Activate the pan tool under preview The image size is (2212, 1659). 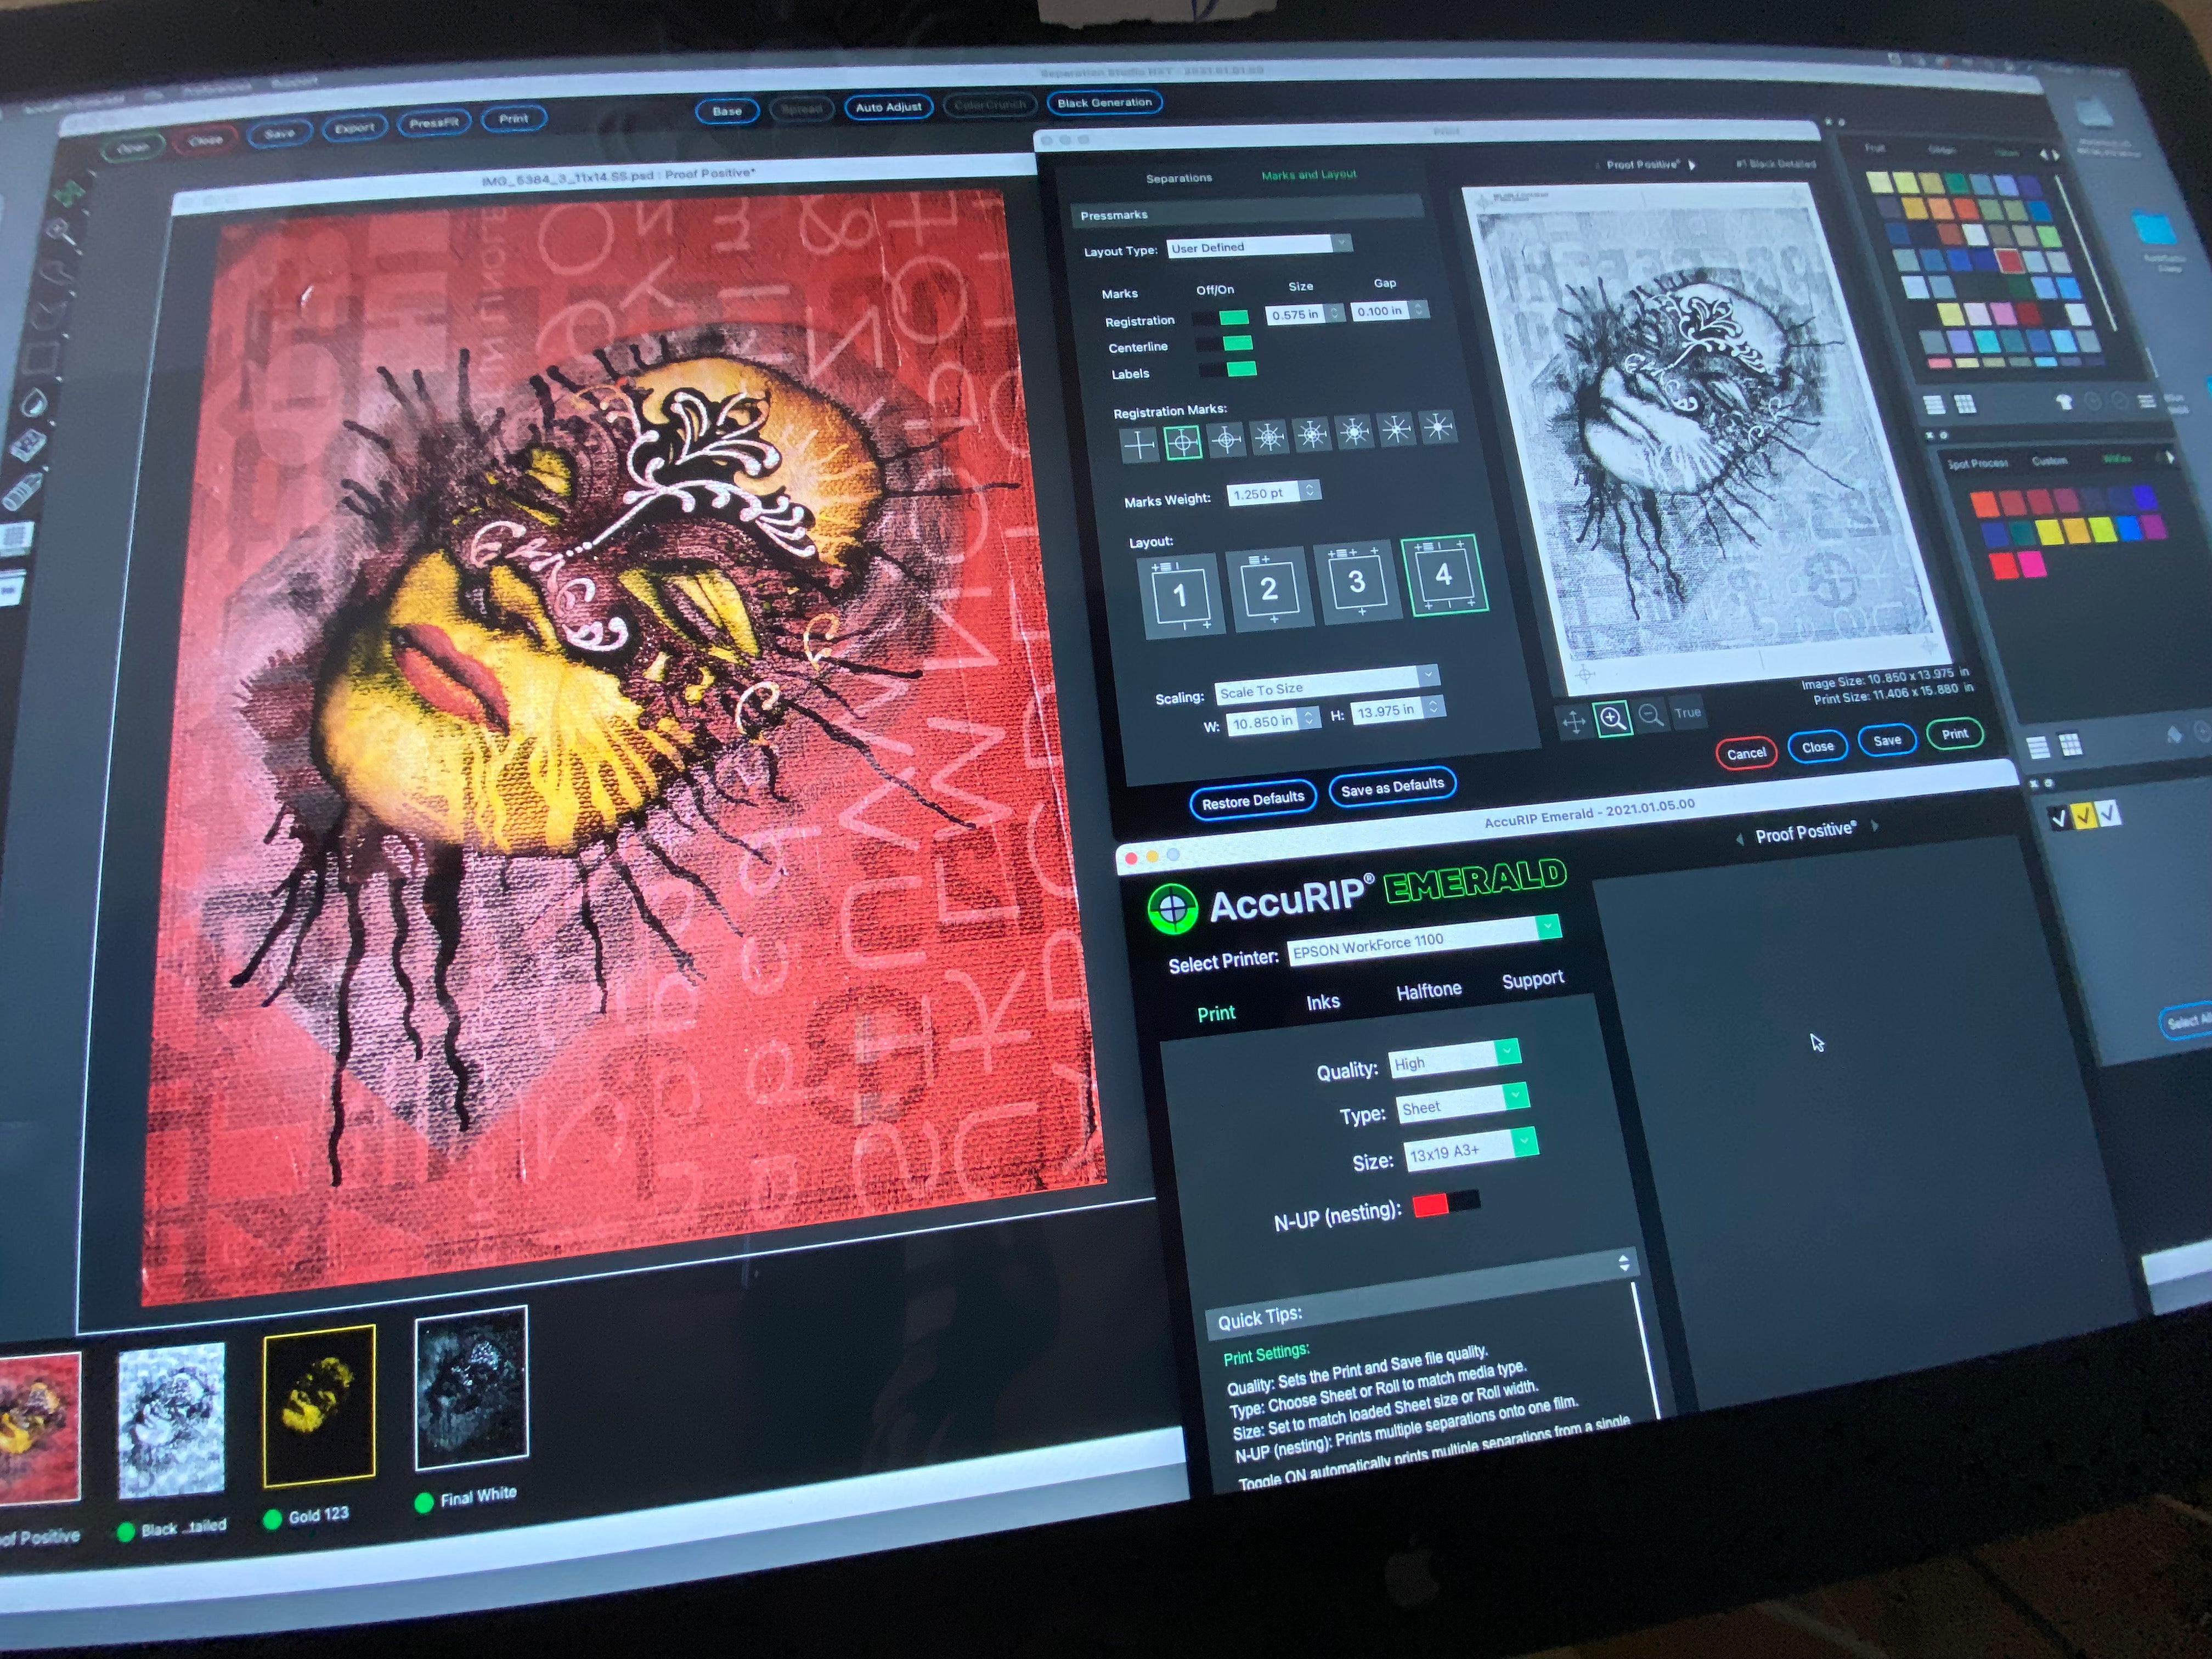pos(1574,722)
